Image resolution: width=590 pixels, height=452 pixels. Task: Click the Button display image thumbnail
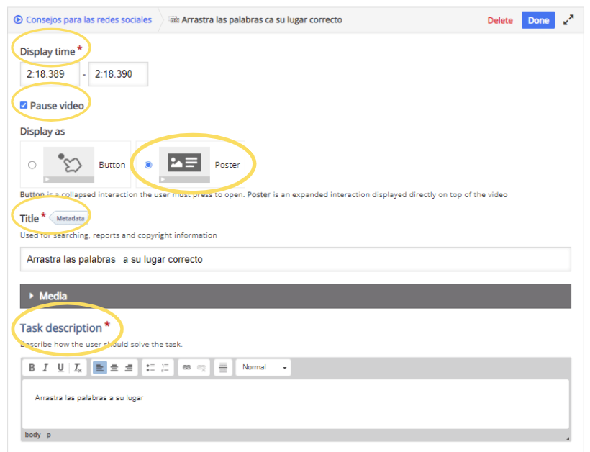coord(69,165)
